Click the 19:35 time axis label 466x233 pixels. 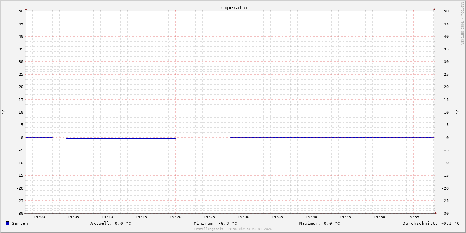tap(277, 217)
